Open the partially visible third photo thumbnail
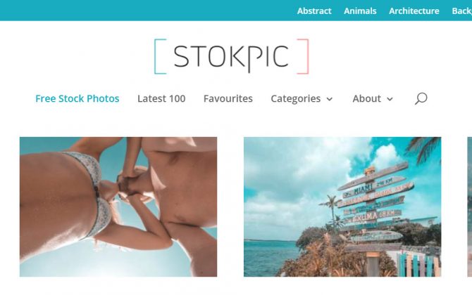472x295 pixels. tap(470, 206)
